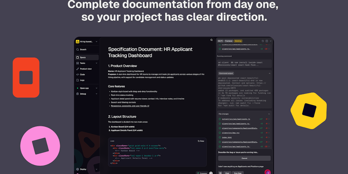Click the 'Search and filtering controls' bullet
348x174 pixels.
tap(123, 102)
